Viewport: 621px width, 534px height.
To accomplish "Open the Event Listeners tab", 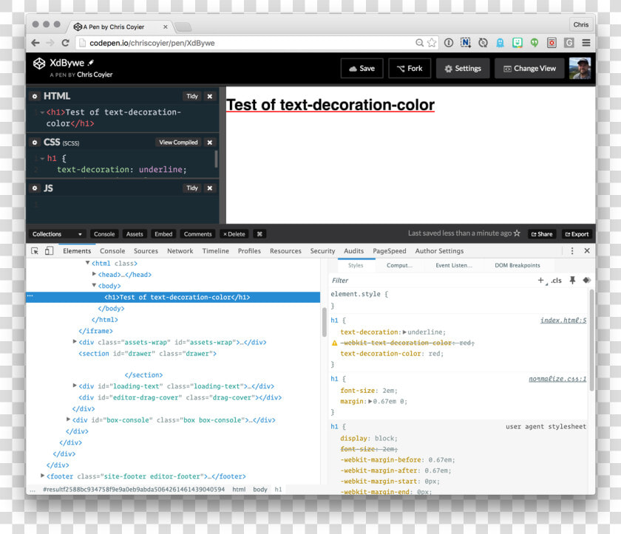I will [454, 265].
